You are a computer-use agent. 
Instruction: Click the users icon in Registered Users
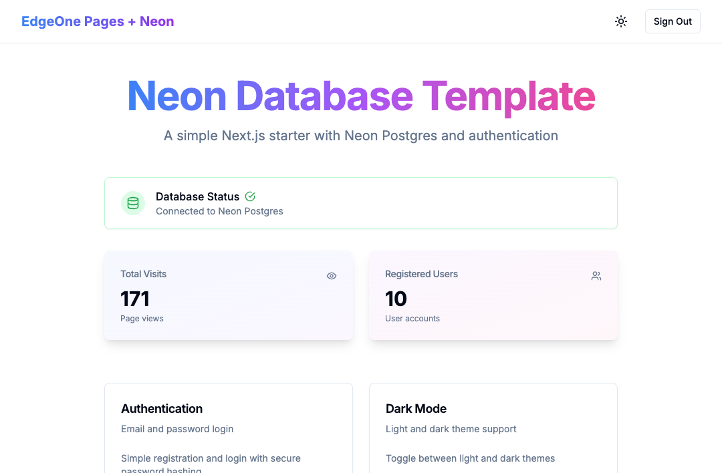596,276
